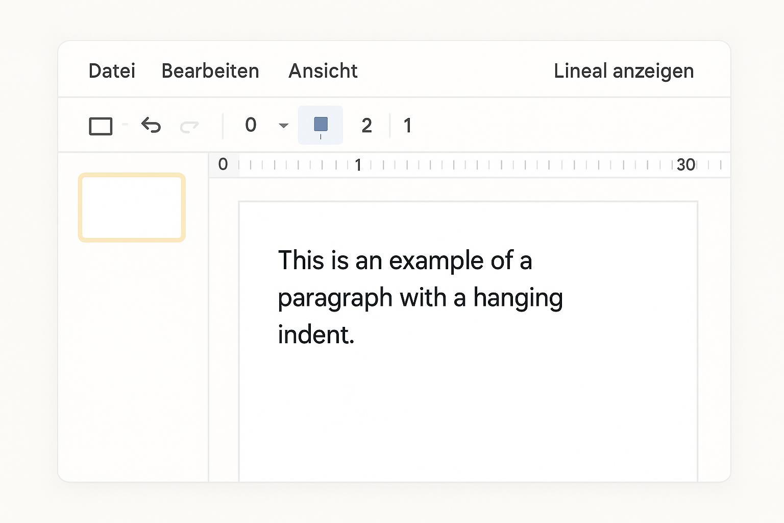Click the 2 button in the toolbar

(x=366, y=126)
